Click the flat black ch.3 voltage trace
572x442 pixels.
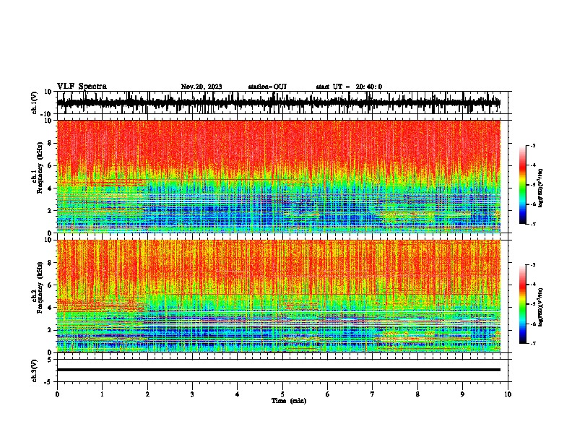click(x=278, y=370)
